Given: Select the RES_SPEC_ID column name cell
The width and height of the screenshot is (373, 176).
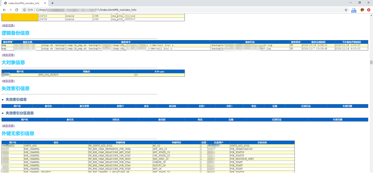Looking at the screenshot, I should [176, 159].
